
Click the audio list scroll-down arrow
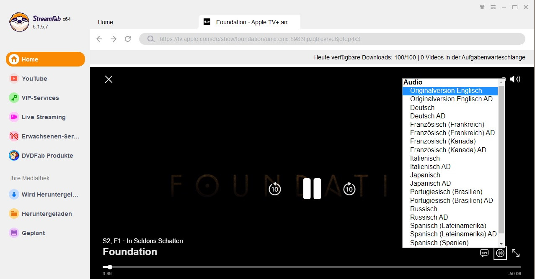click(501, 243)
